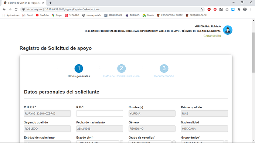
Task: Click the C.U.R.P. input field
Action: click(47, 113)
